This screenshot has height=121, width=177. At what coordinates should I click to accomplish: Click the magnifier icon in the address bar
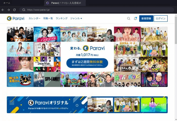[24, 10]
